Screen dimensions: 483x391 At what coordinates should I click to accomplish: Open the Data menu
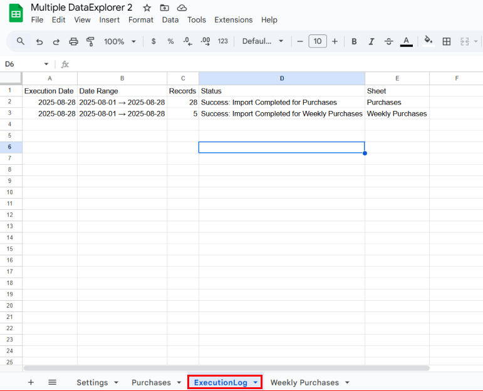(170, 19)
